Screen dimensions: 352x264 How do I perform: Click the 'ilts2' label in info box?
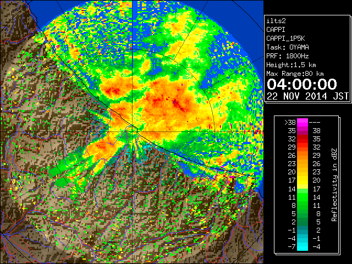pyautogui.click(x=276, y=21)
